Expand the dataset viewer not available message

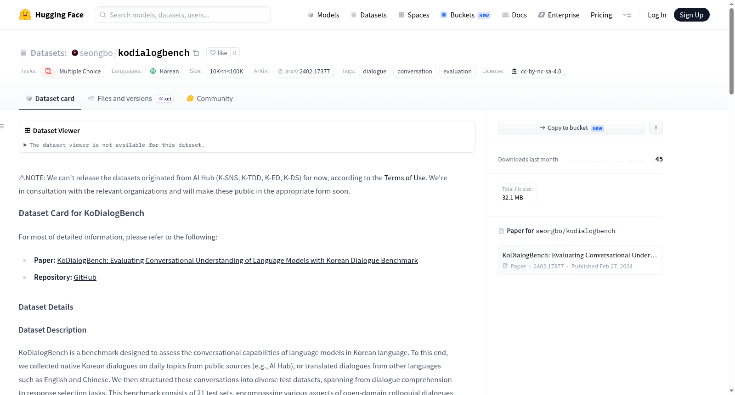pyautogui.click(x=114, y=145)
